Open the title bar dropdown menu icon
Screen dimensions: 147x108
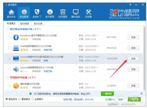pyautogui.click(x=130, y=4)
